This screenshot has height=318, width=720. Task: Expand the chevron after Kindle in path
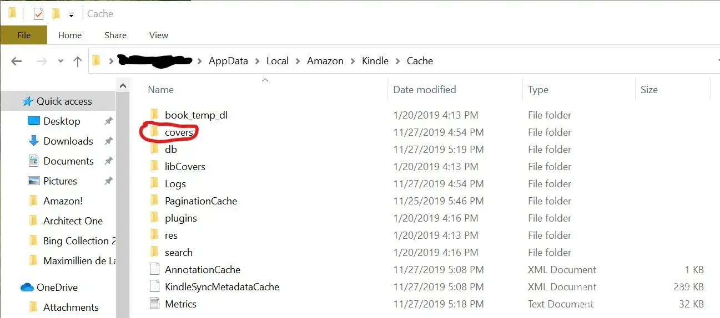[397, 61]
